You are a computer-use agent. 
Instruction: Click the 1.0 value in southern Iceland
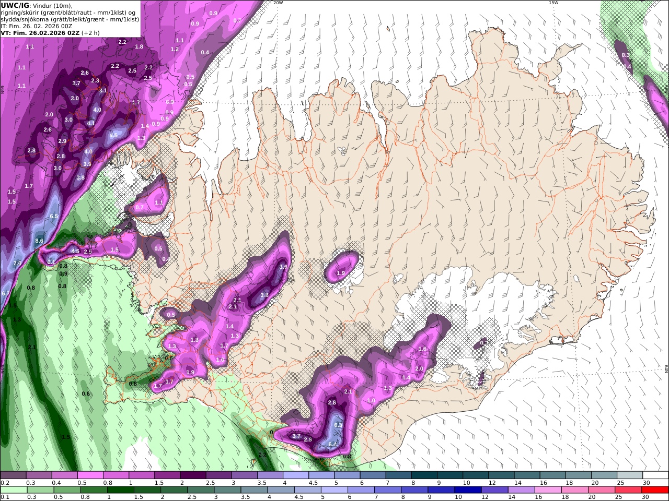(x=372, y=401)
